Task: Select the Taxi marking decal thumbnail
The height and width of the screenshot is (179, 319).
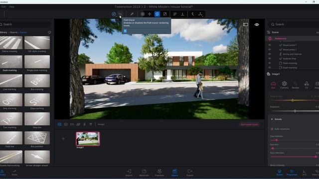Action: 11,119
